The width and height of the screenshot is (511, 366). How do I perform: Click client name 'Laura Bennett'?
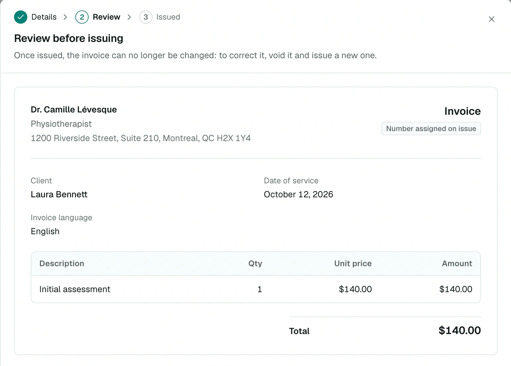[x=59, y=195]
